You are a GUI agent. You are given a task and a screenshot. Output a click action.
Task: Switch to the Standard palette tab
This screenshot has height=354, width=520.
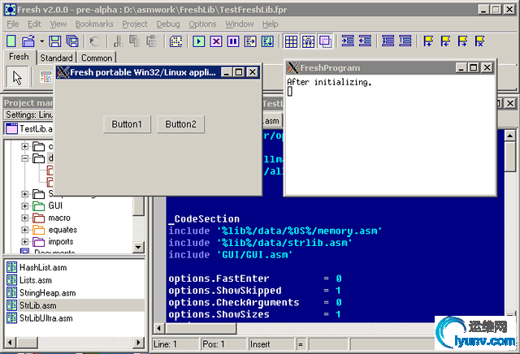[56, 58]
